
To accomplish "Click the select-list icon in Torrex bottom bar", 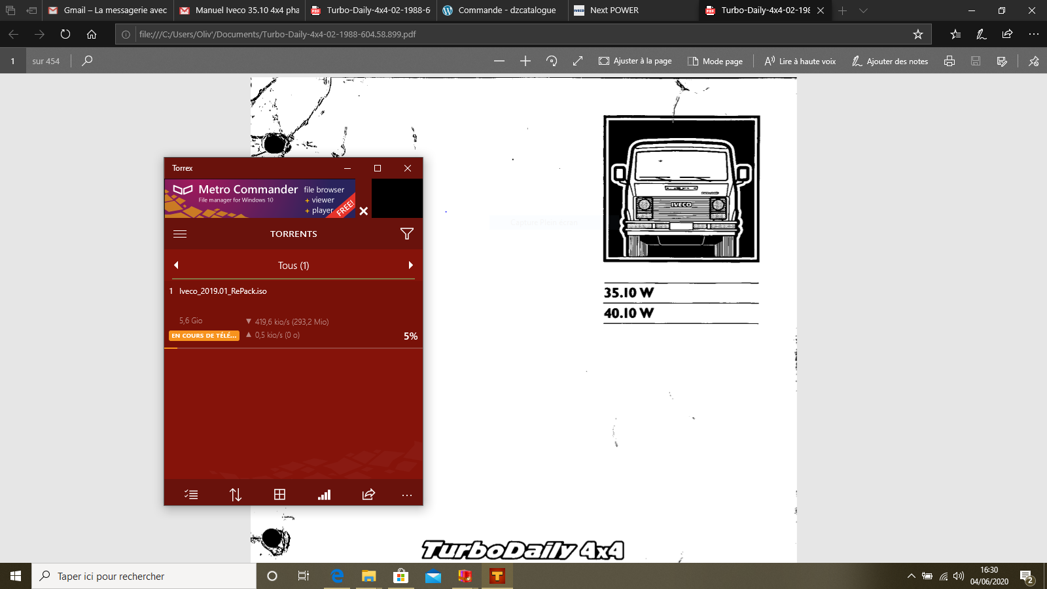I will pos(191,495).
